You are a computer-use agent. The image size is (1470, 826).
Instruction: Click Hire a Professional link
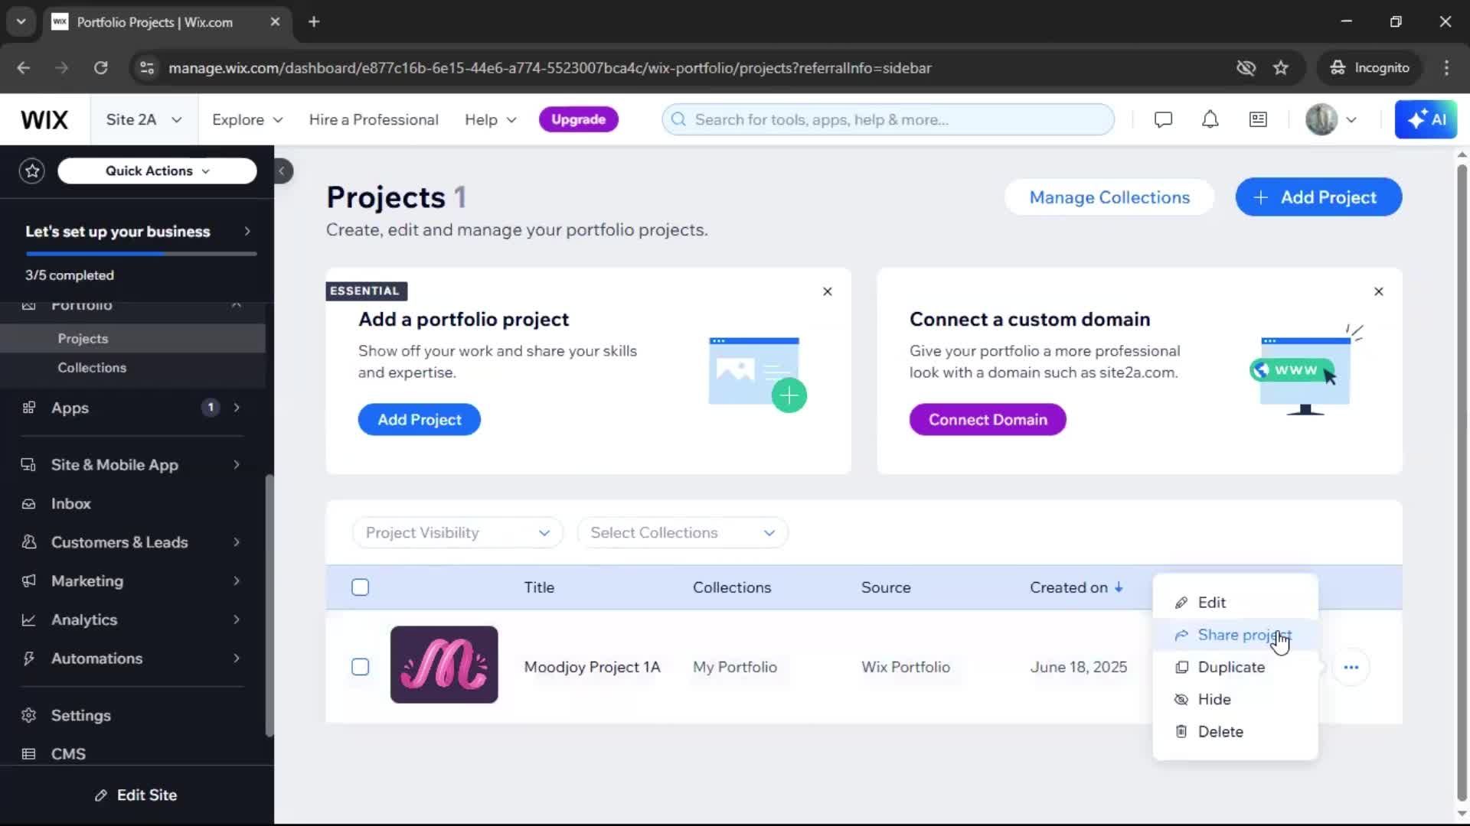[x=374, y=119]
